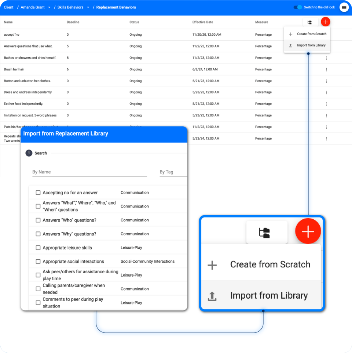The height and width of the screenshot is (353, 352).
Task: Check the 'Appropriate leisure skills' box
Action: pos(38,247)
